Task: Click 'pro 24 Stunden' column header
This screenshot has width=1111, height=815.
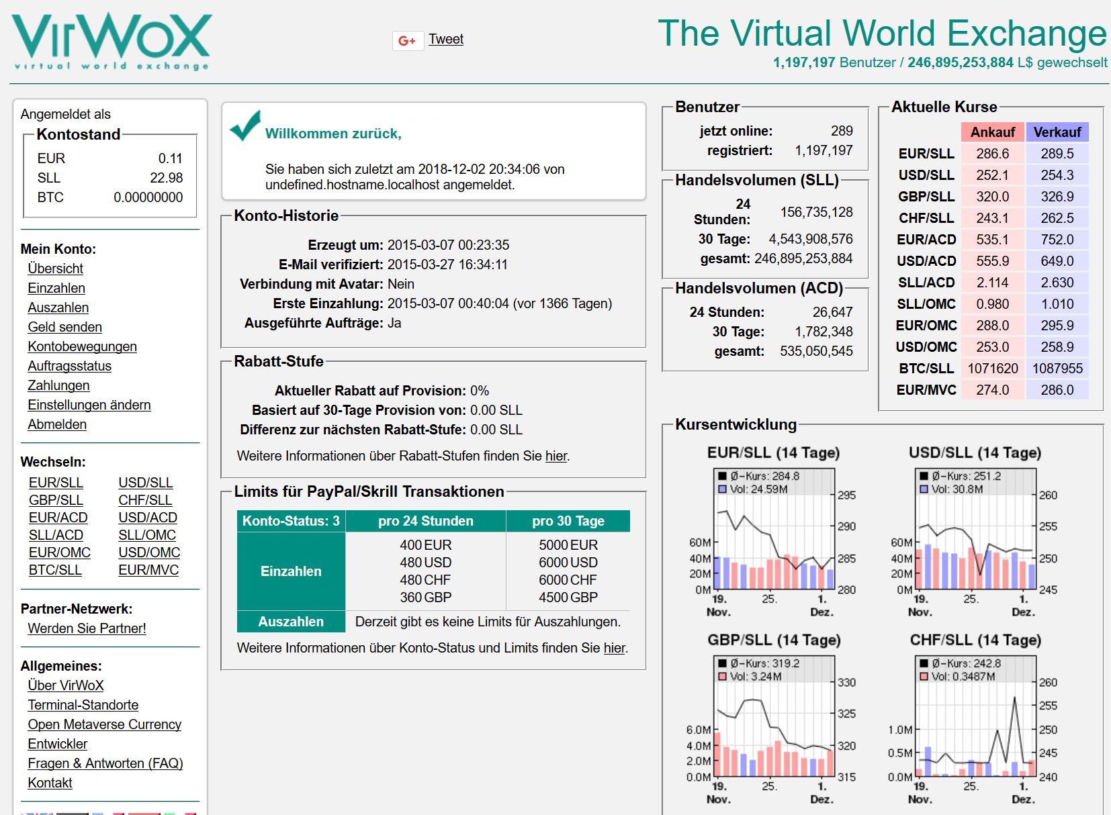Action: coord(425,521)
